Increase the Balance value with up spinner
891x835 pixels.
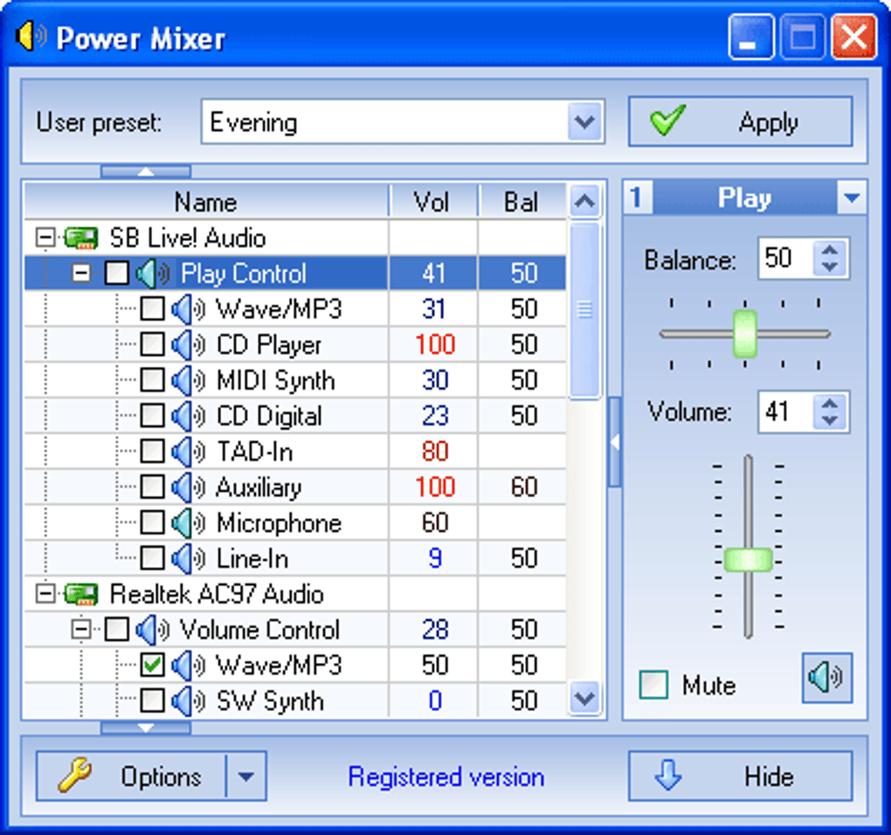point(830,250)
